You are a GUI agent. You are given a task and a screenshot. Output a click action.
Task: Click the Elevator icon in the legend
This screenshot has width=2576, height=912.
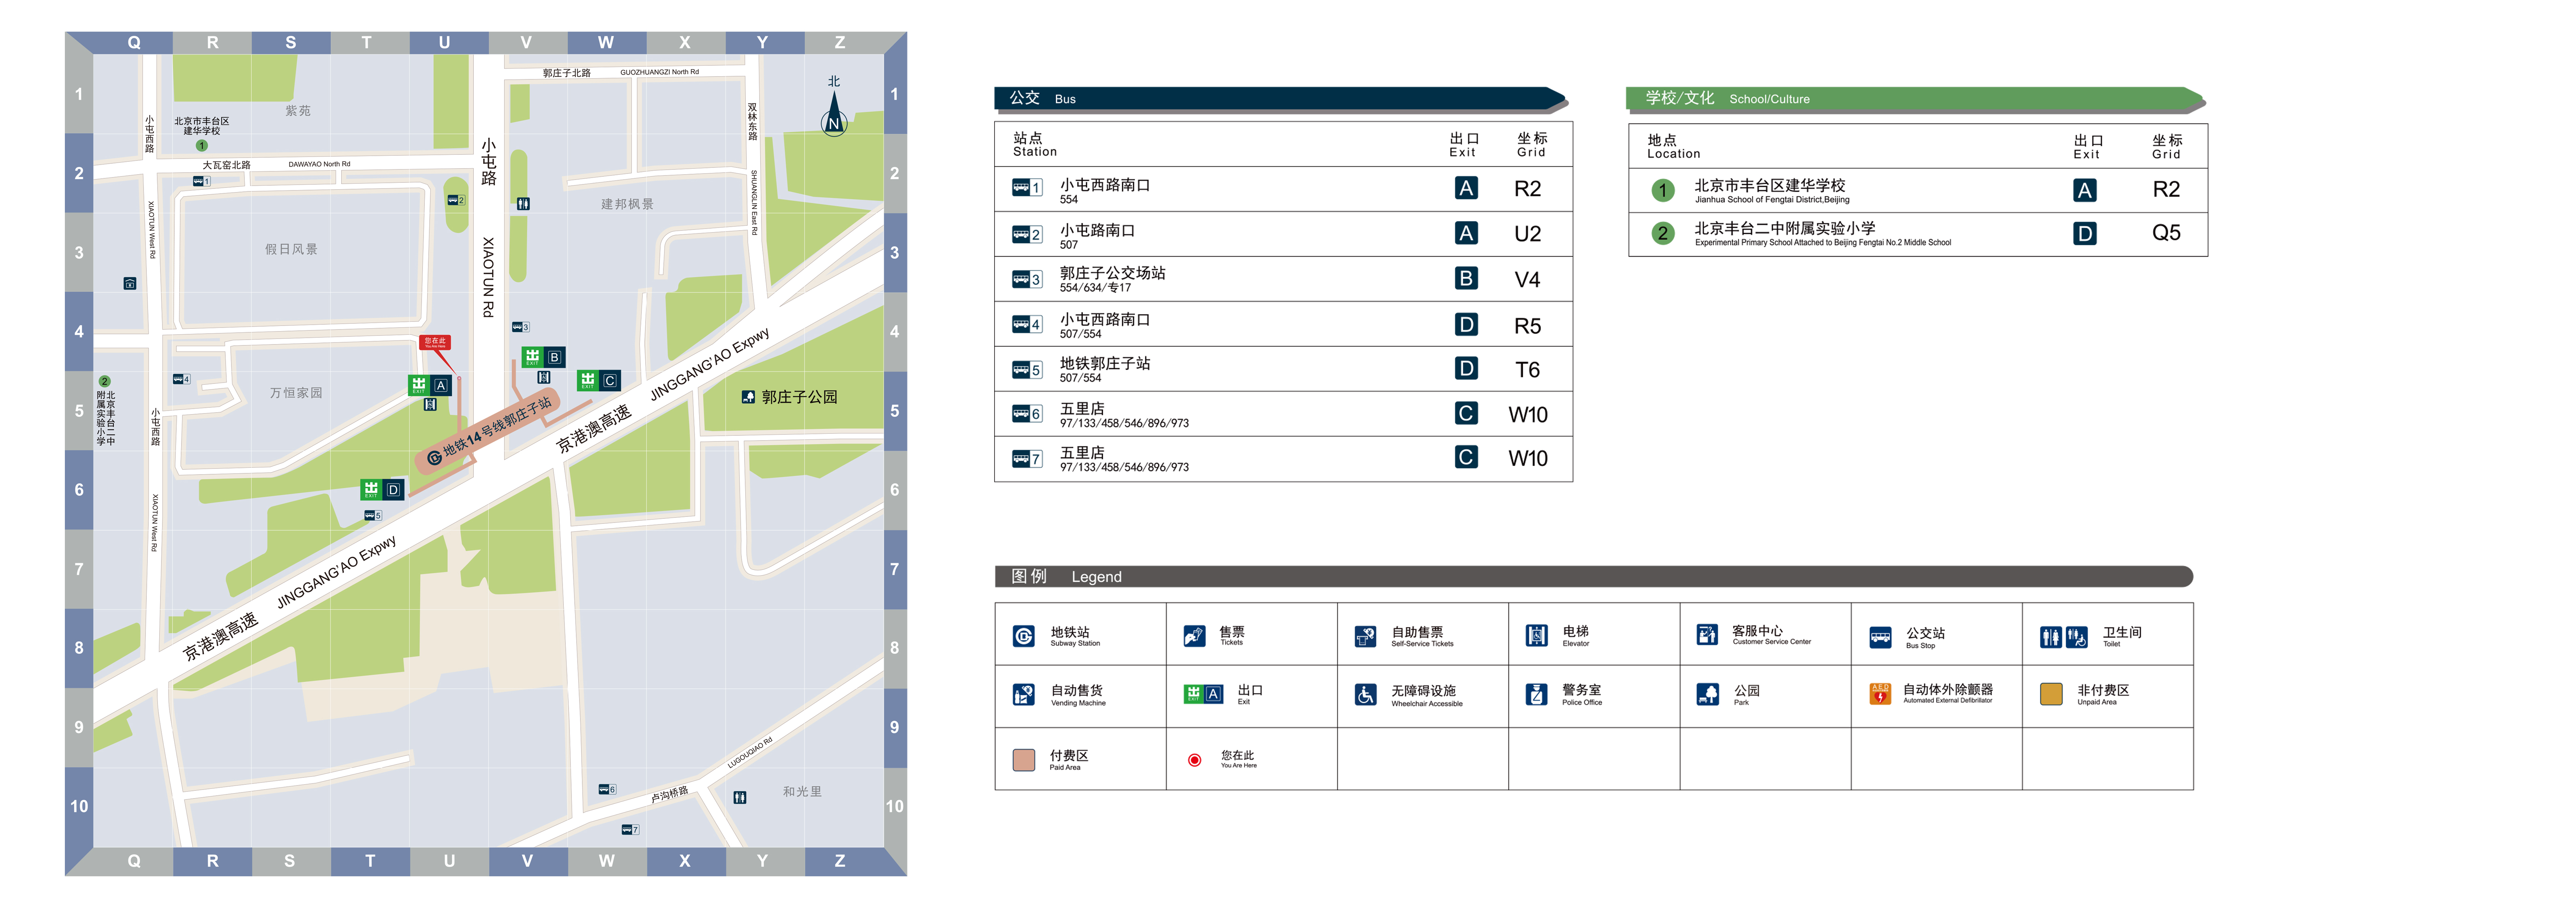tap(1537, 636)
